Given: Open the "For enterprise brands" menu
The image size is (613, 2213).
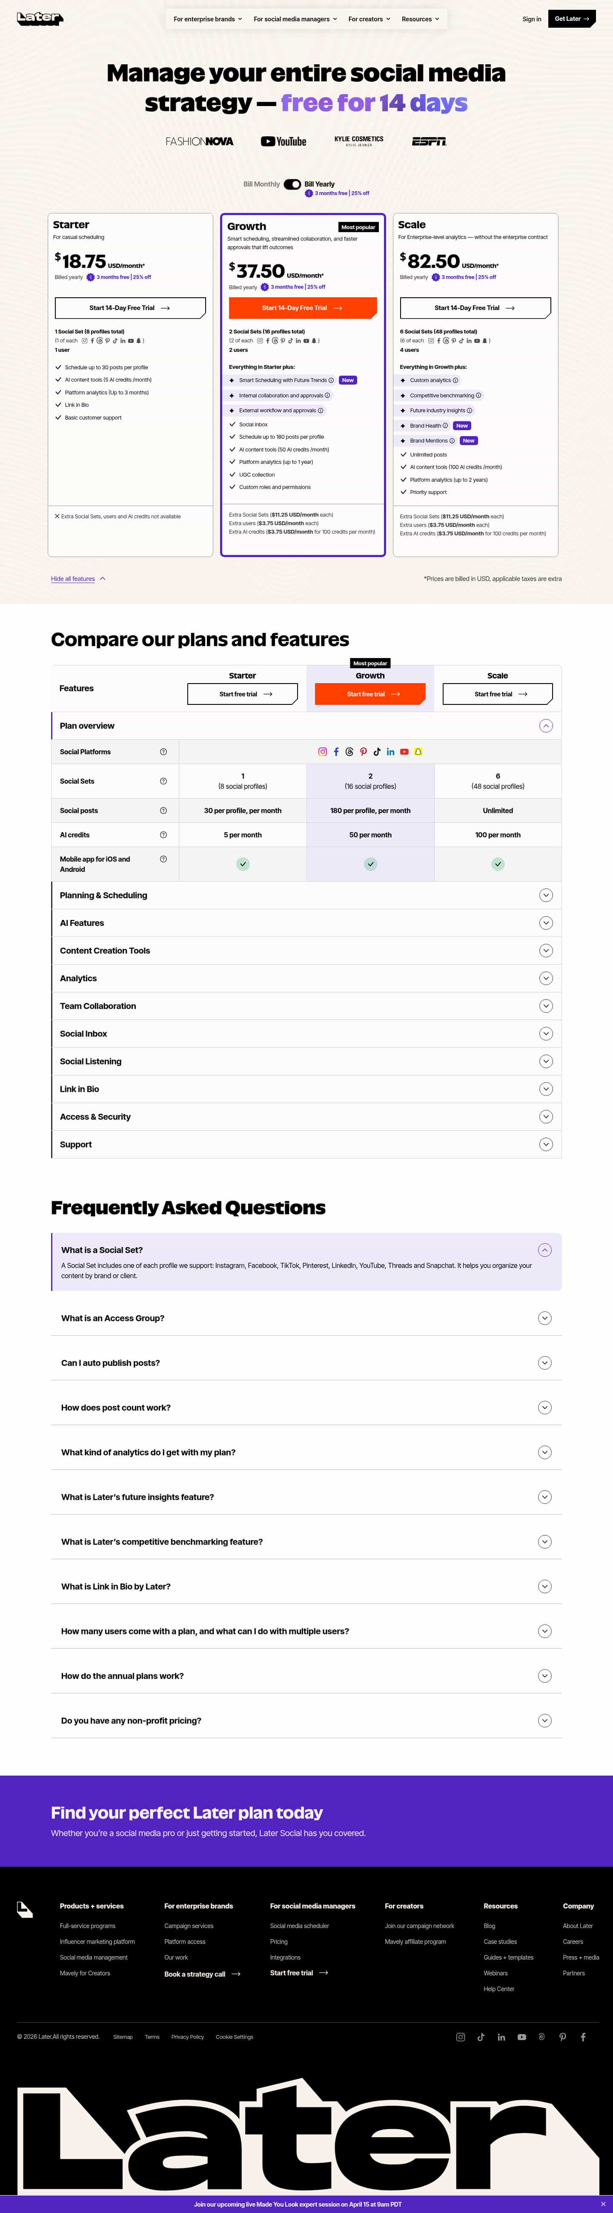Looking at the screenshot, I should [x=208, y=19].
